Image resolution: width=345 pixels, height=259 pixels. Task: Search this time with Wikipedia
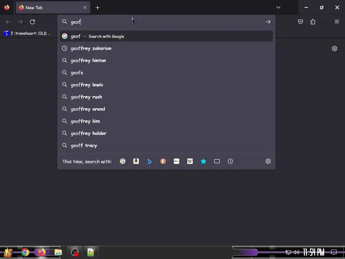pyautogui.click(x=190, y=161)
